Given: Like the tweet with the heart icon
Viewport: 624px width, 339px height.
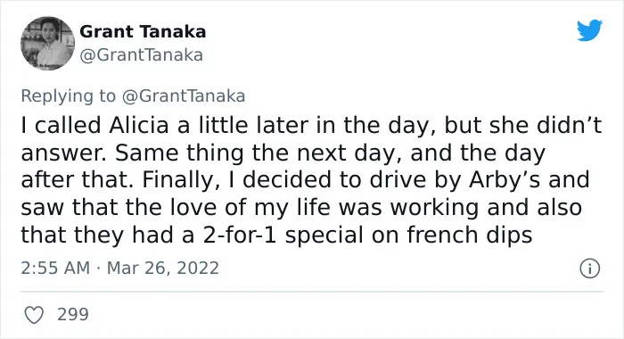Looking at the screenshot, I should [34, 315].
